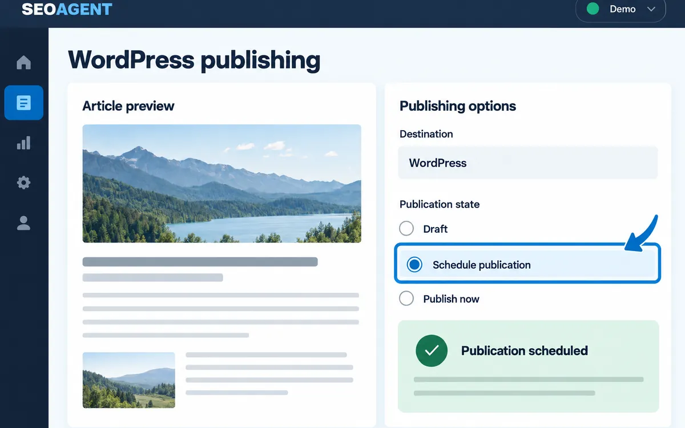This screenshot has width=685, height=428.
Task: Open the small forest thumbnail image
Action: tap(129, 380)
